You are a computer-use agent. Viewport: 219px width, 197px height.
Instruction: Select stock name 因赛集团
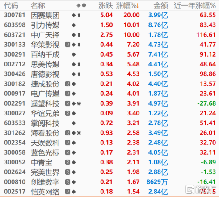point(45,15)
